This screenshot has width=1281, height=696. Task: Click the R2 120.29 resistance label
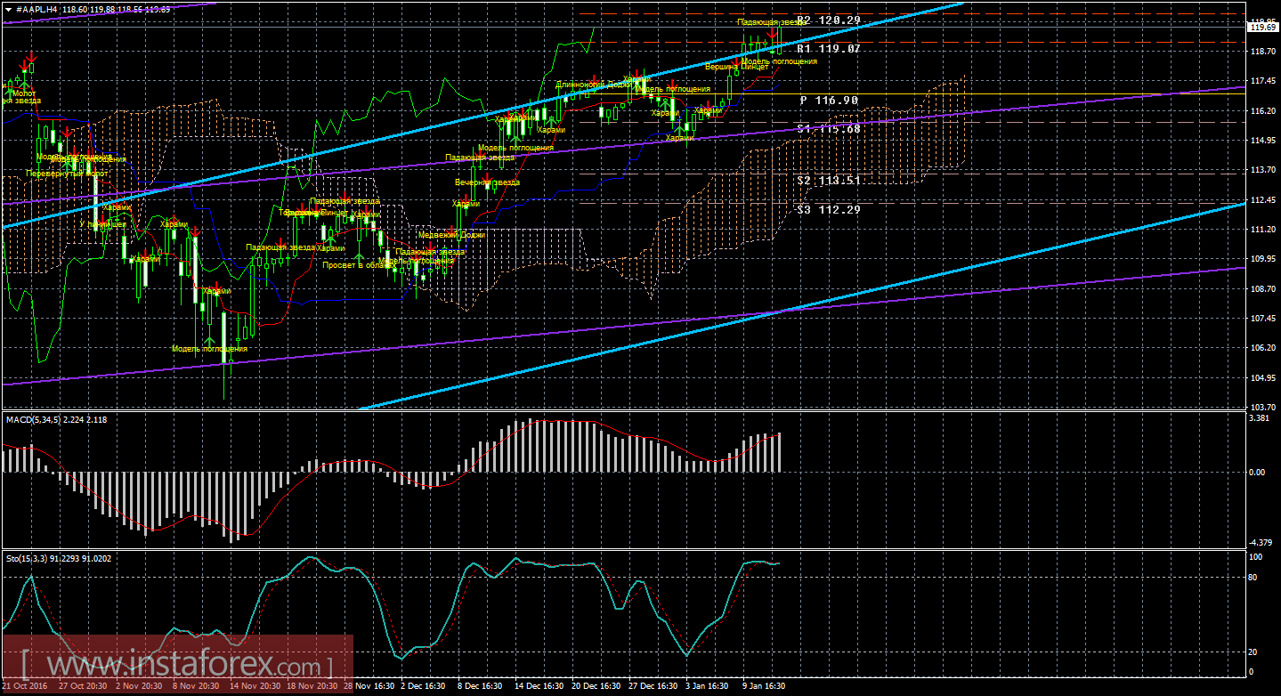[x=828, y=20]
